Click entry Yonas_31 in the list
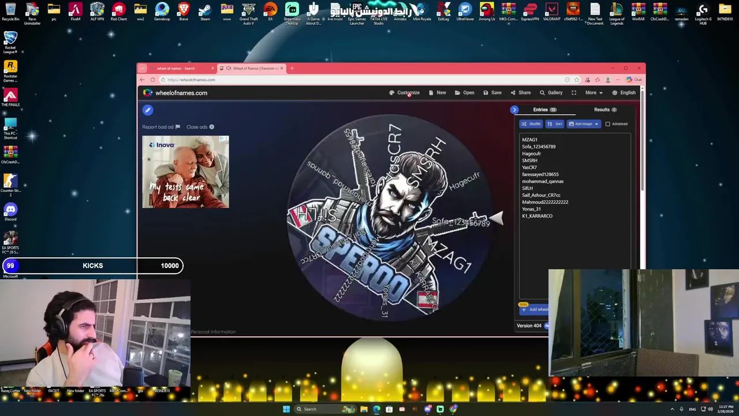 click(531, 209)
